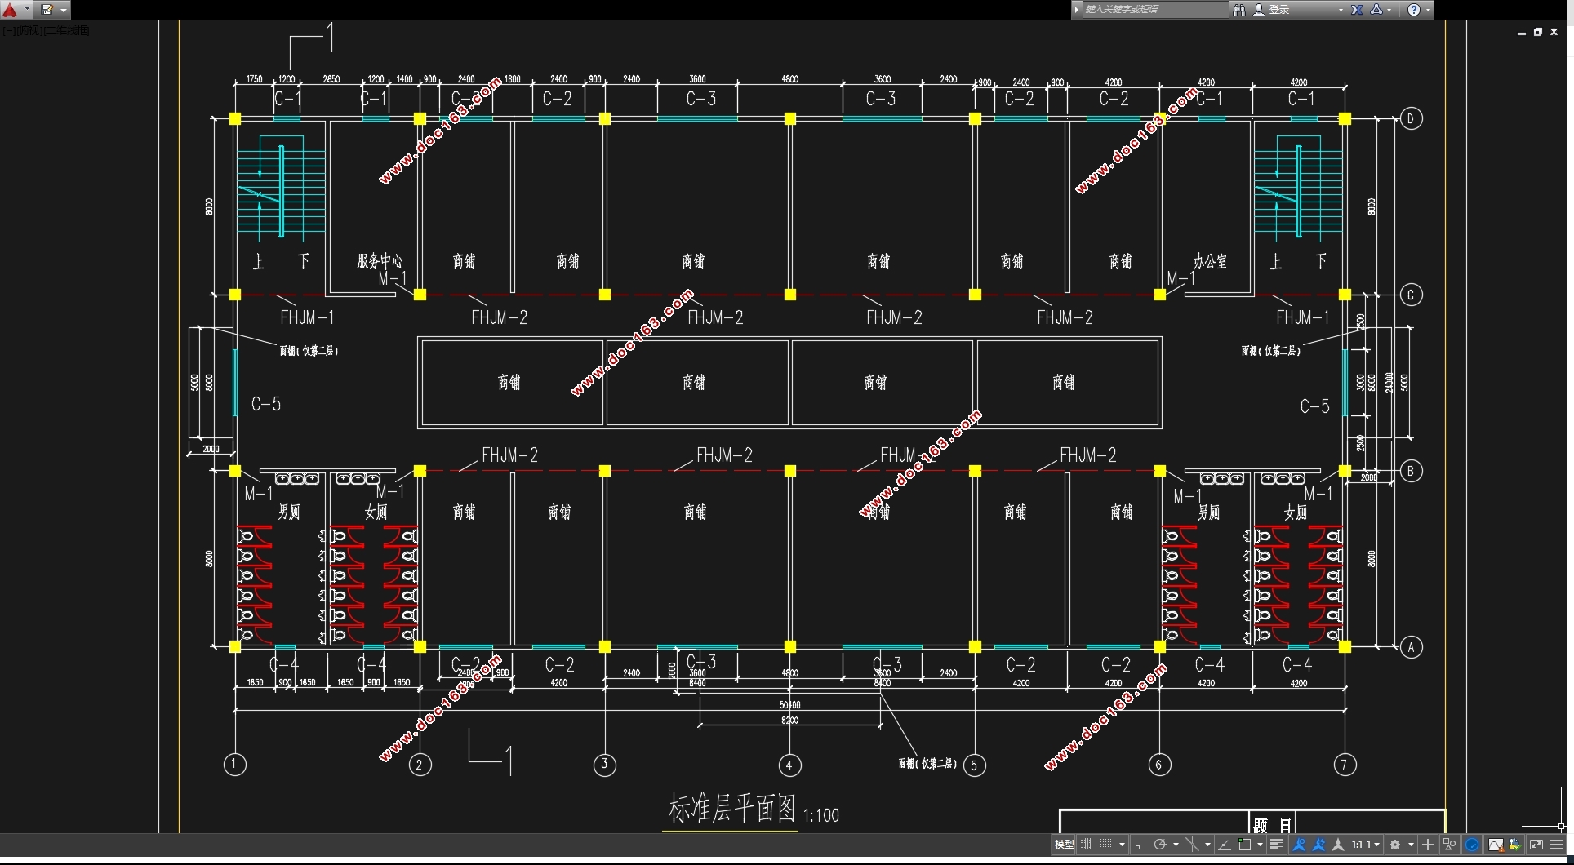
Task: Toggle grid display in status bar
Action: tap(1087, 845)
